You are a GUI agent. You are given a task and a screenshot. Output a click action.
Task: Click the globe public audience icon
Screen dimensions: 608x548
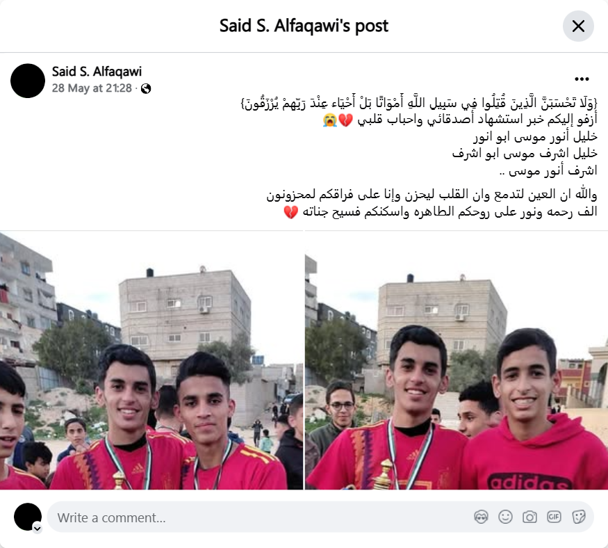tap(146, 89)
